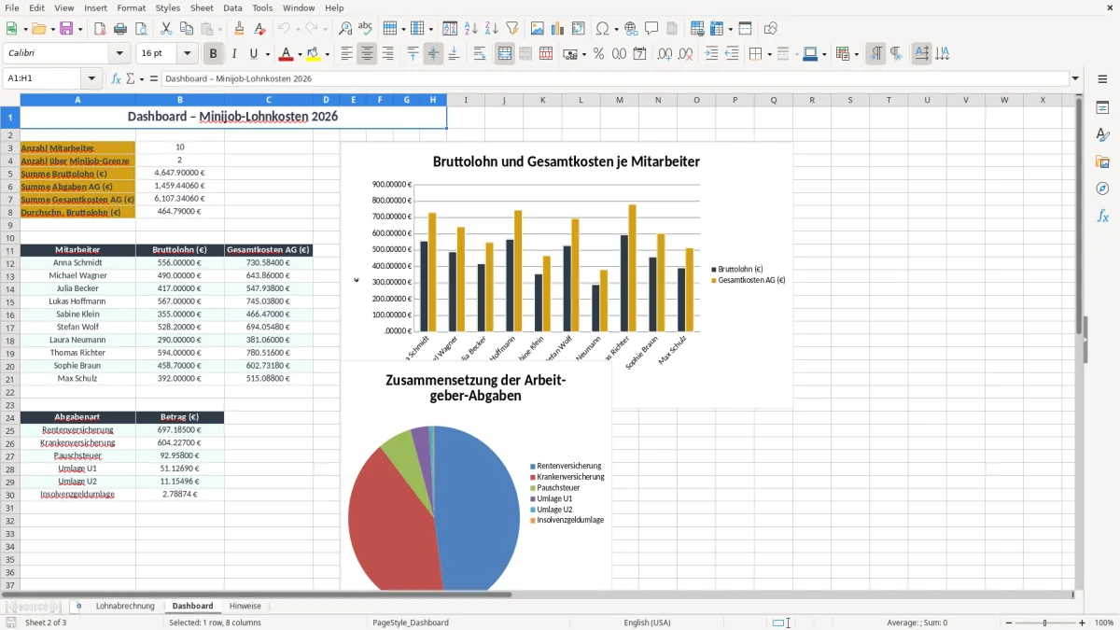1120x630 pixels.
Task: Select row 11 header
Action: point(10,250)
